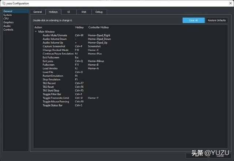
Task: Open the Web tab
Action: tap(84, 12)
